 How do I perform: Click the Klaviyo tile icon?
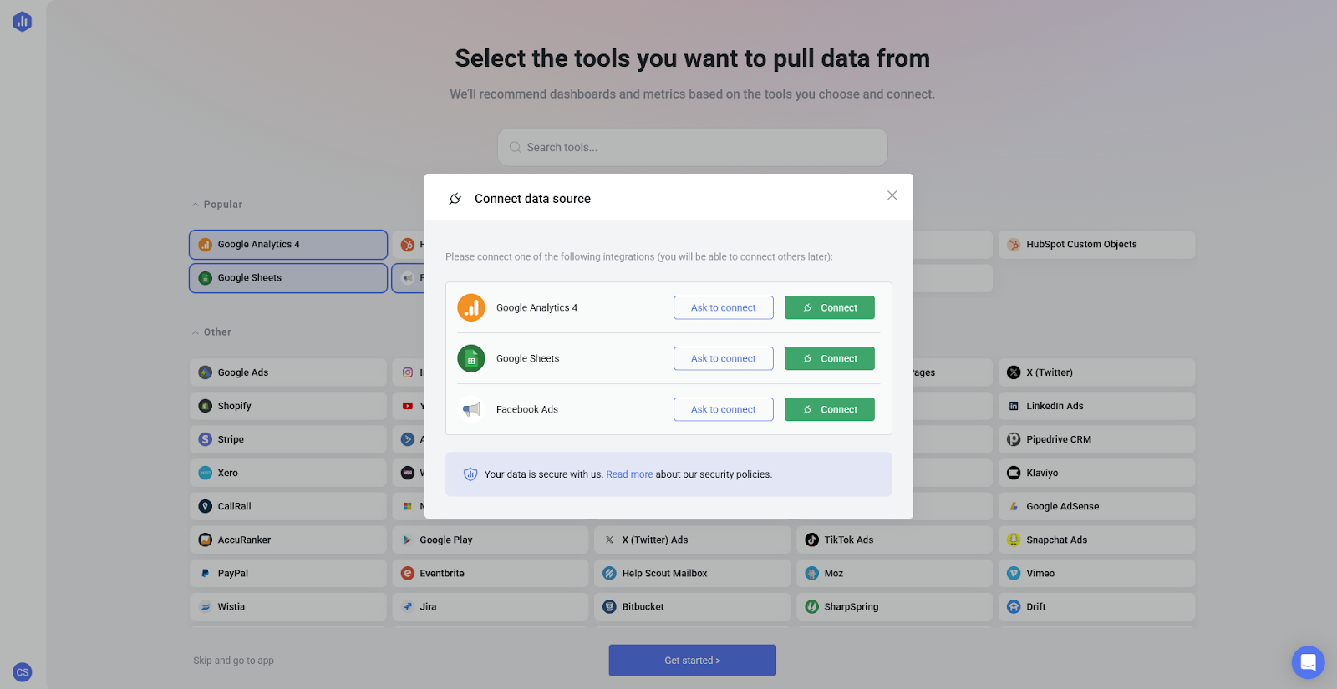coord(1014,473)
